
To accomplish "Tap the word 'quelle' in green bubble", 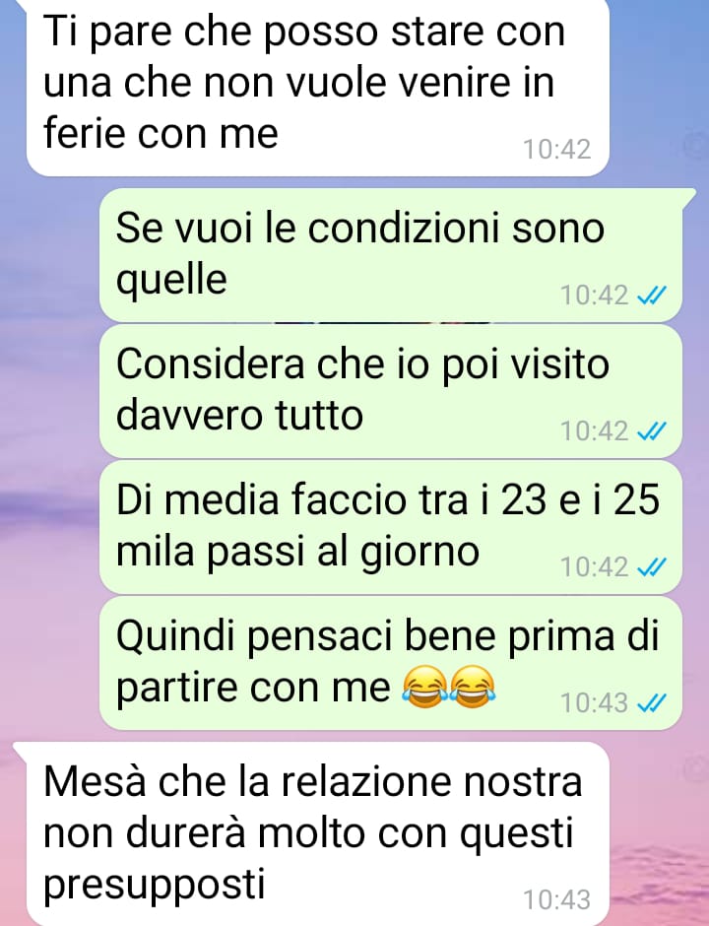I will [171, 280].
